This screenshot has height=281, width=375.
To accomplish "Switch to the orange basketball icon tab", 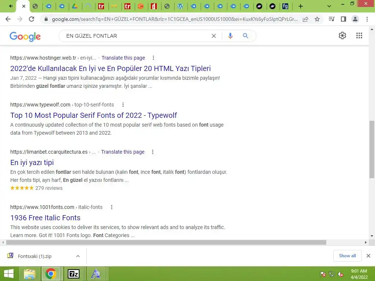I will [x=141, y=7].
